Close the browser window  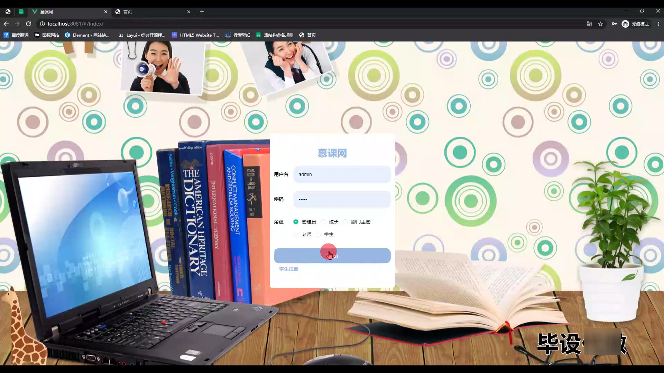[658, 11]
